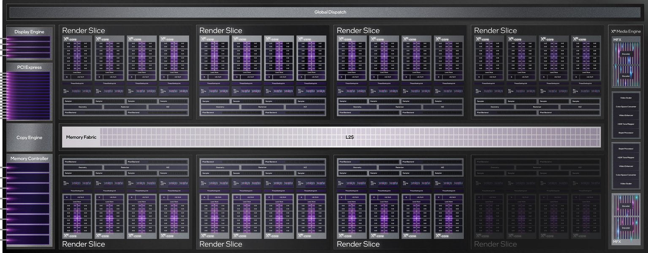This screenshot has width=648, height=253.
Task: Click the MFX label at Media Engine bottom
Action: click(617, 242)
